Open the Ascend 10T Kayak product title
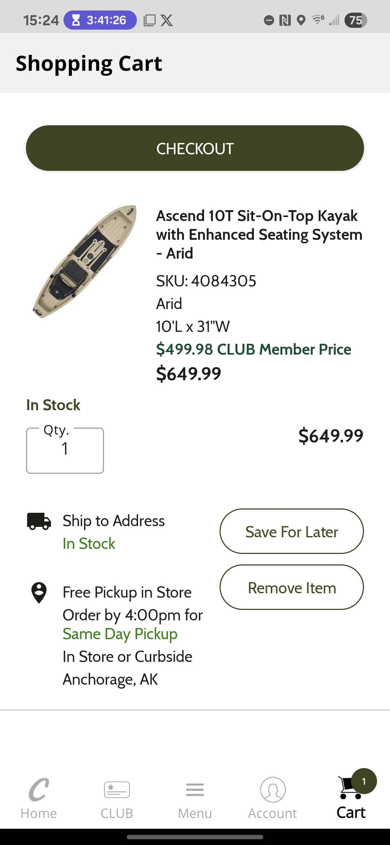Image resolution: width=390 pixels, height=845 pixels. [x=259, y=234]
